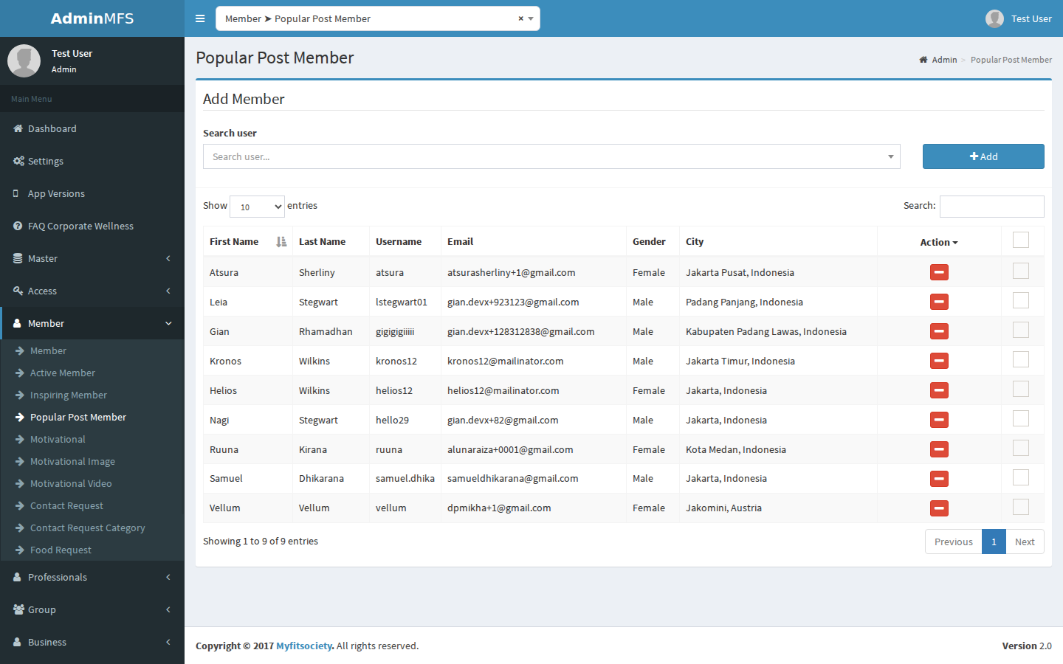Click the red remove icon for Atsura

coord(939,272)
